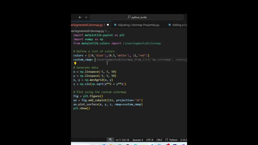Select the 'Python' language mode in status bar
This screenshot has width=258, height=145.
[x=173, y=140]
